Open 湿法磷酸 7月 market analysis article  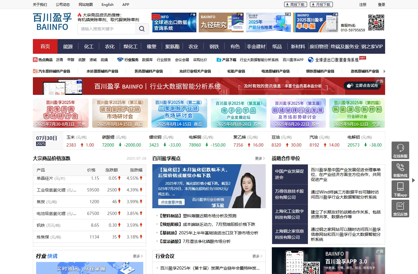(195, 241)
